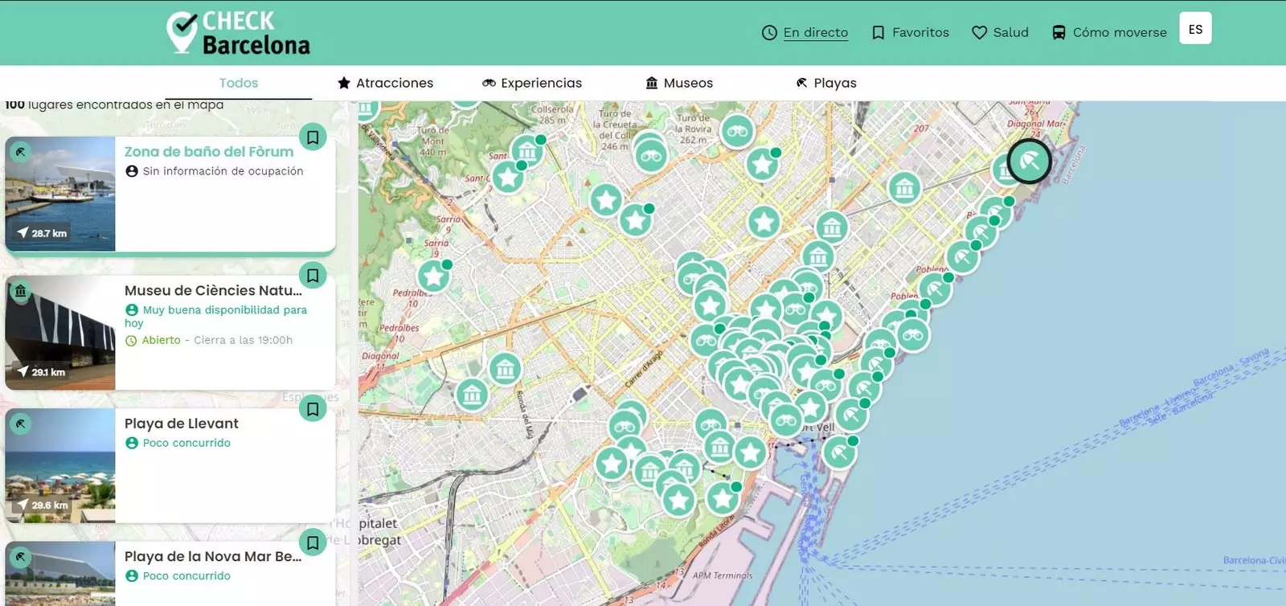
Task: Select 'Poco concurrido' under Nova Mar Bella
Action: coord(178,576)
